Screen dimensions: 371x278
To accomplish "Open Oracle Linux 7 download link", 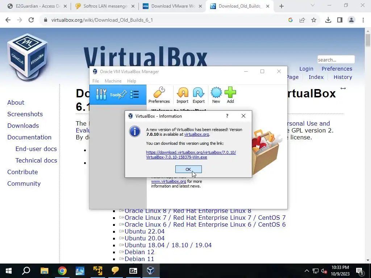I will (205, 218).
